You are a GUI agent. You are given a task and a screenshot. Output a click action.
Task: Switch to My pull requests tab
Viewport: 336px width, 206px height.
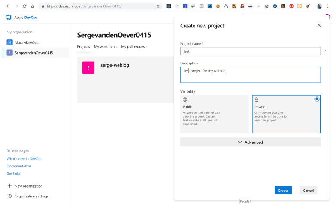134,46
